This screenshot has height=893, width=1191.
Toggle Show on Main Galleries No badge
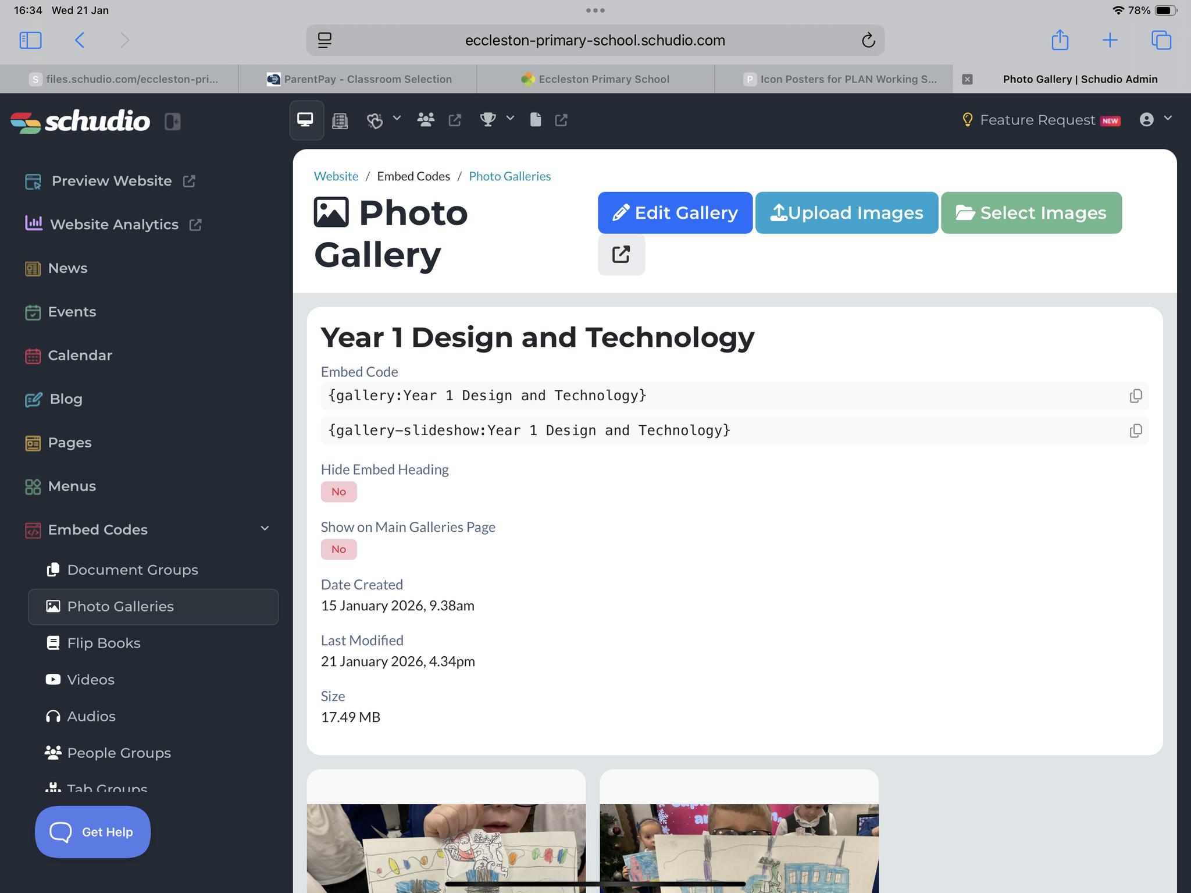[338, 549]
